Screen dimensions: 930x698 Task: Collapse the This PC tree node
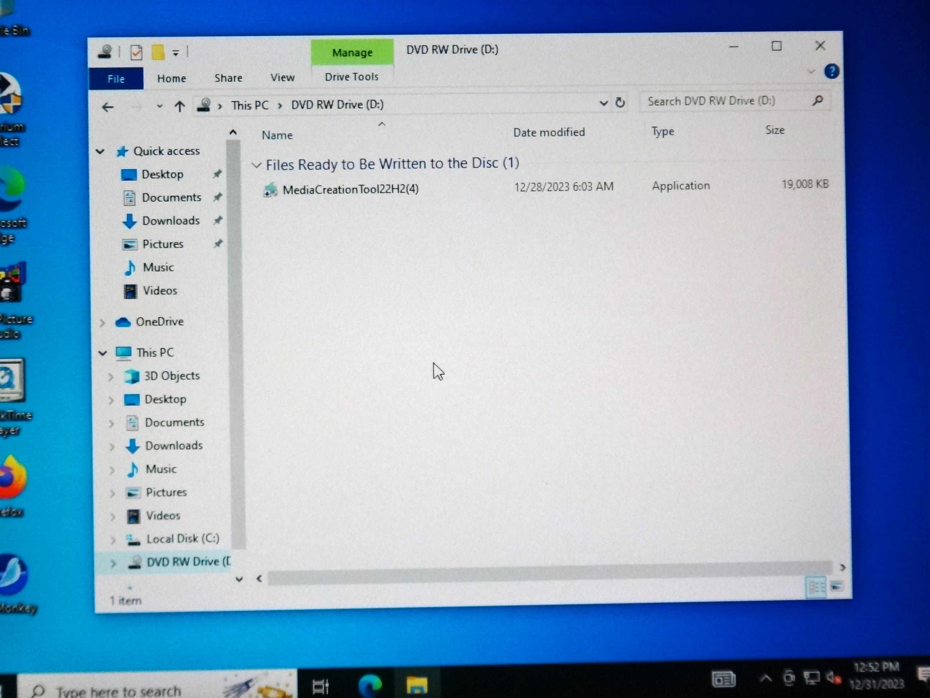coord(103,353)
